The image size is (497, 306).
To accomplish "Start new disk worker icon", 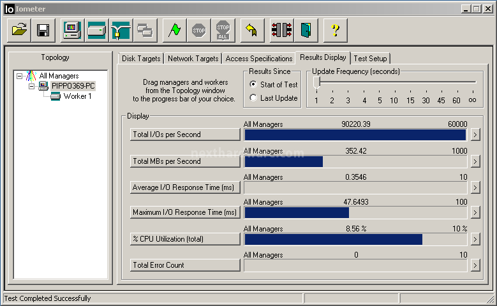I will coord(97,31).
